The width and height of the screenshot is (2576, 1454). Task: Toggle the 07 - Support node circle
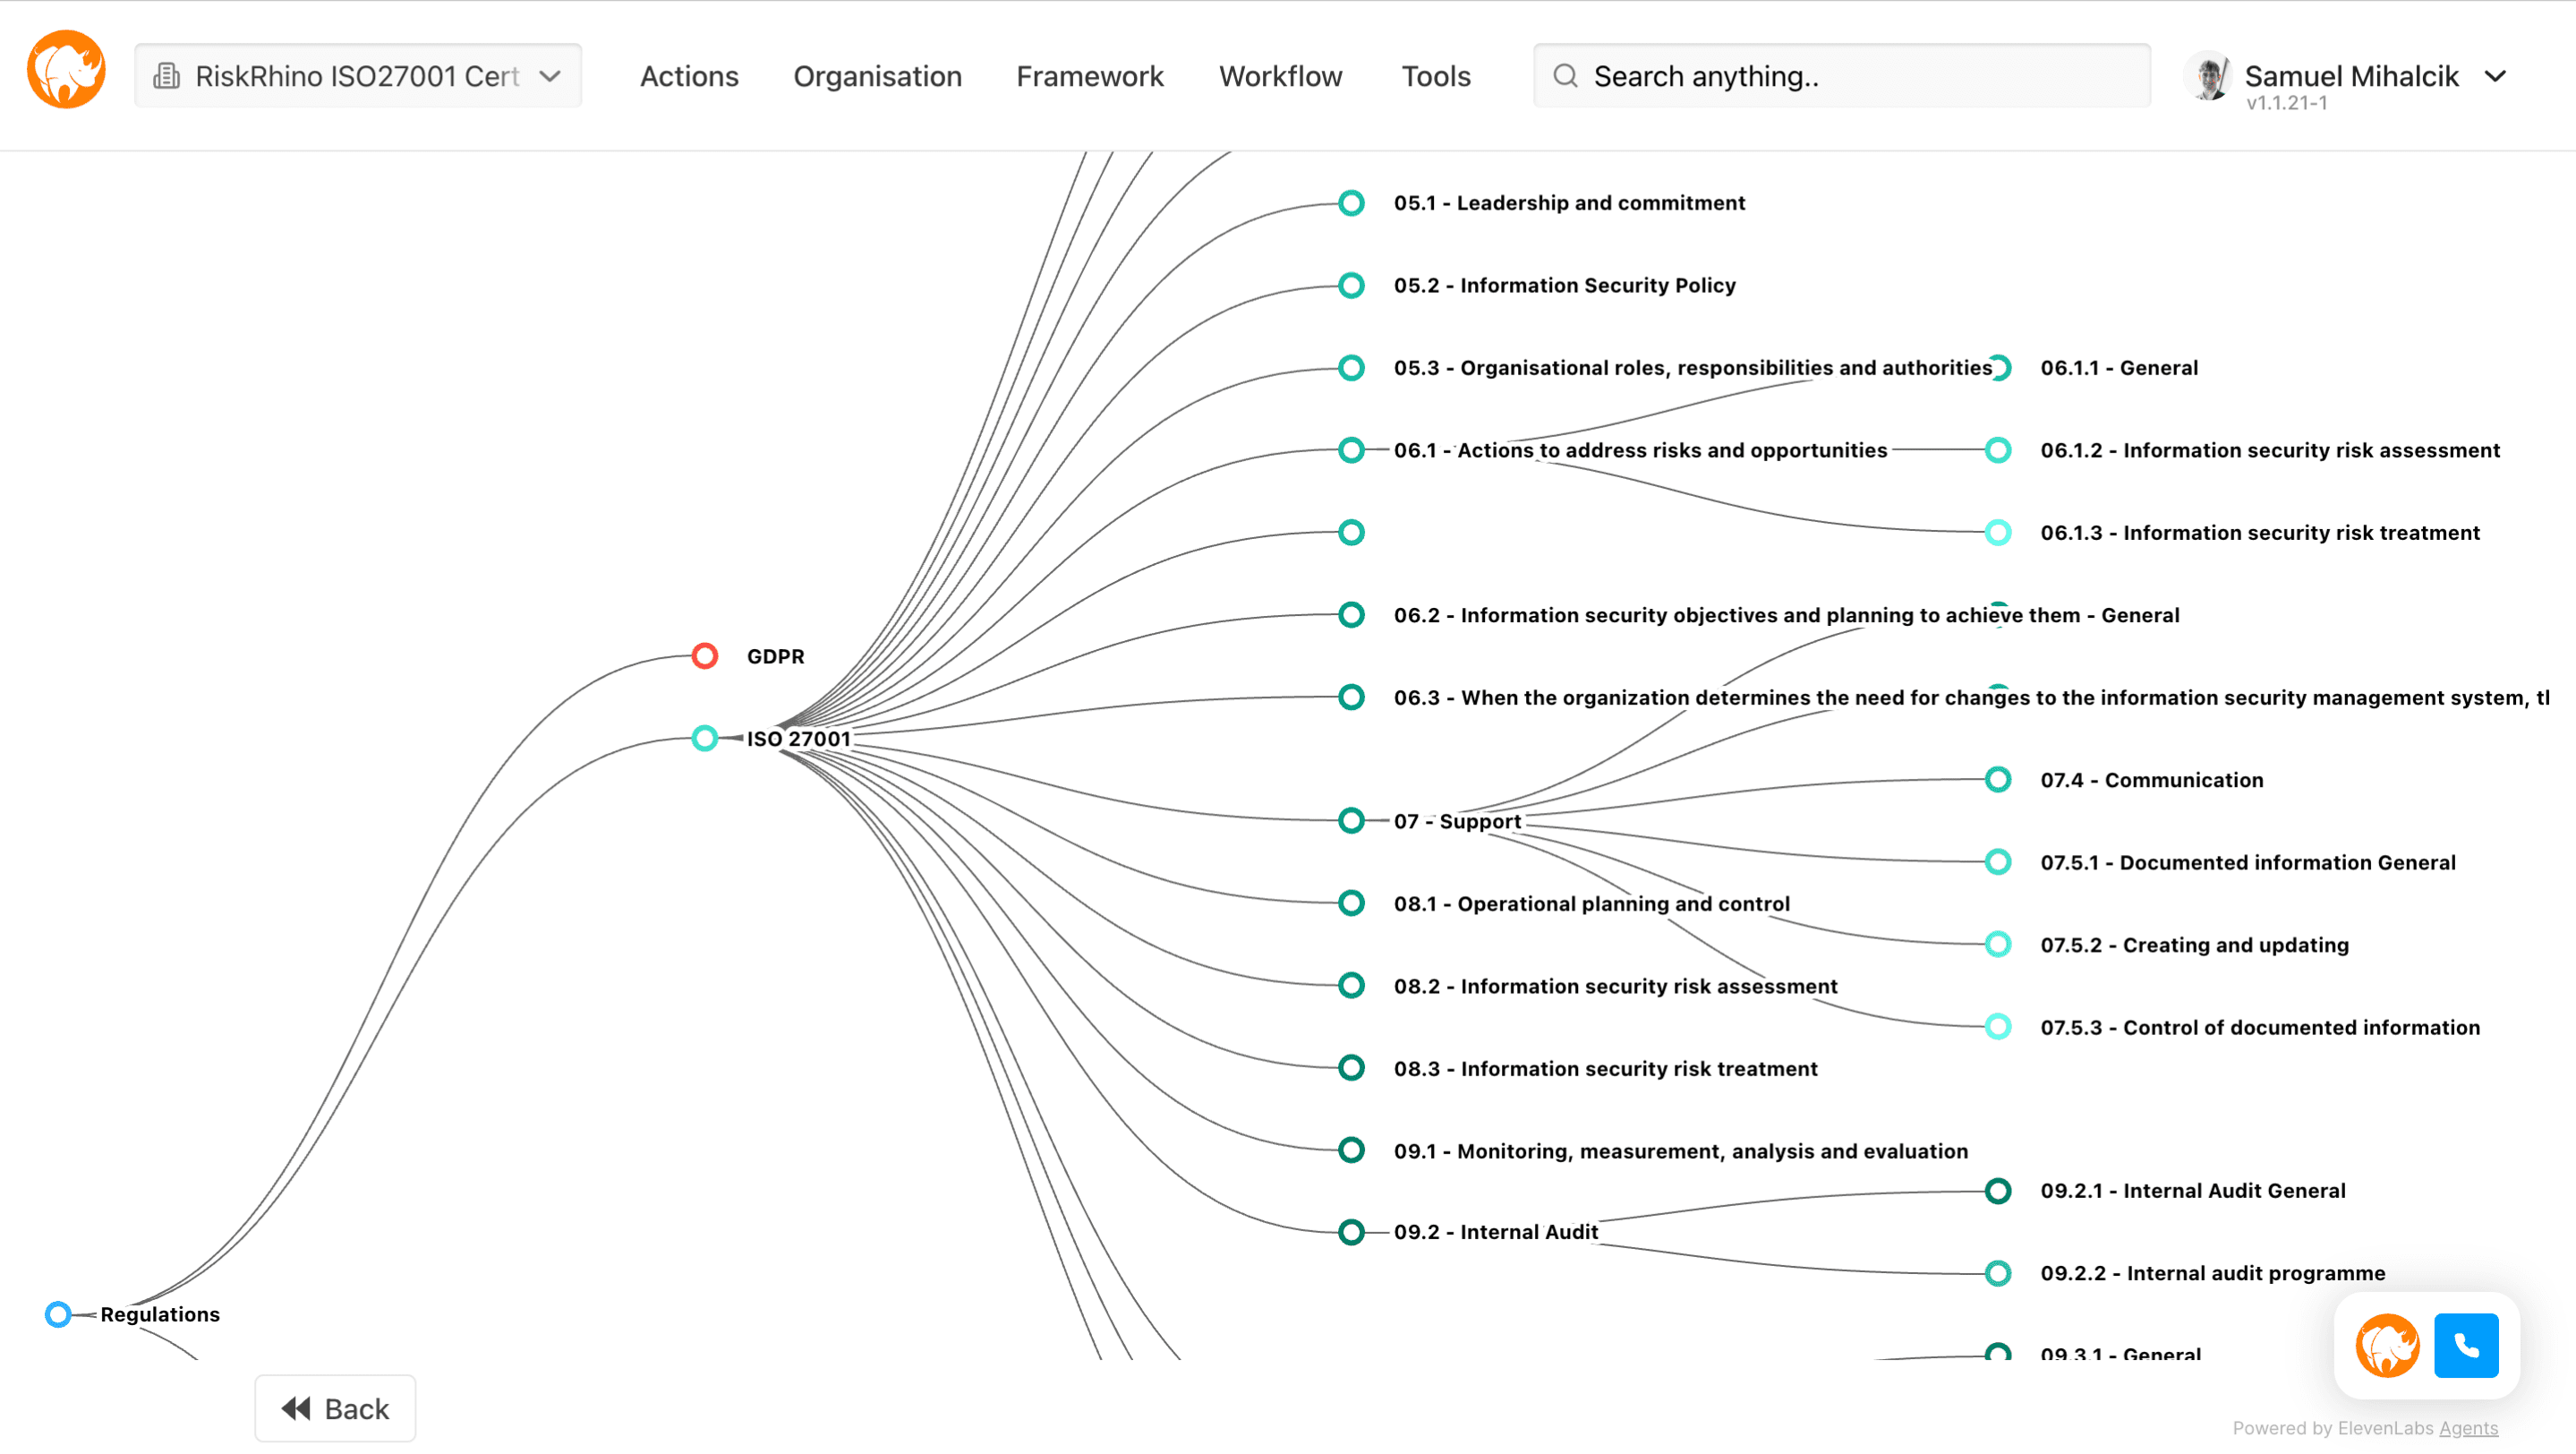[1351, 821]
